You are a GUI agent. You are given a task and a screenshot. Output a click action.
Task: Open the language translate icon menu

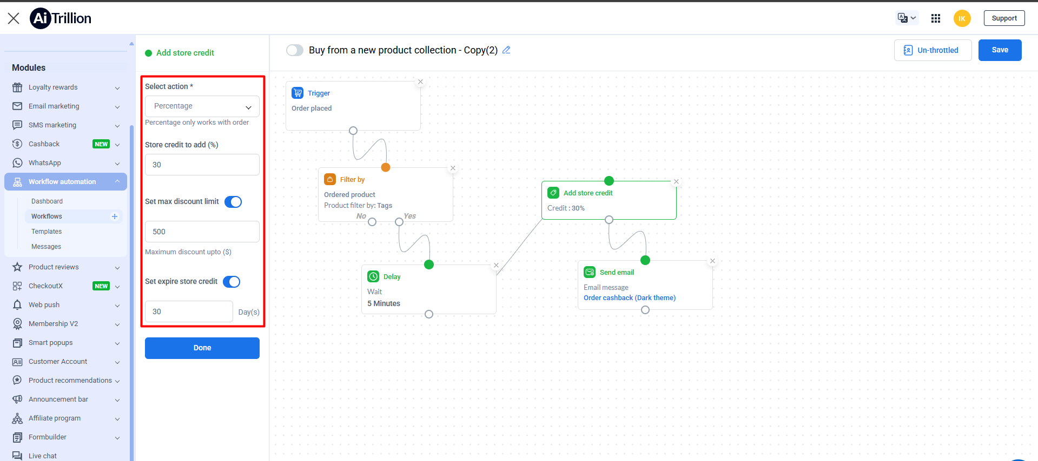click(x=907, y=18)
